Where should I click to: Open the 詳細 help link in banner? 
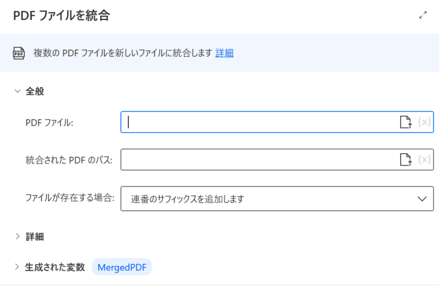pos(224,53)
